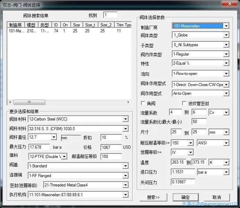Click the results list horizontal scrollbar thumb
The width and height of the screenshot is (240, 208).
(29, 102)
